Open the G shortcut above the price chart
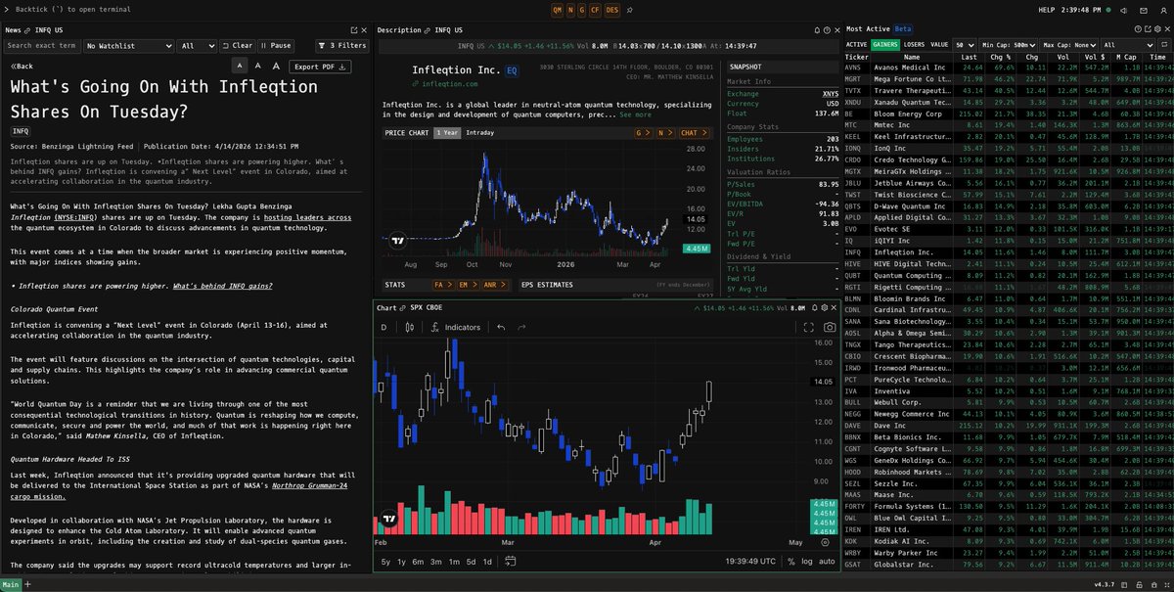1174x592 pixels. [644, 132]
